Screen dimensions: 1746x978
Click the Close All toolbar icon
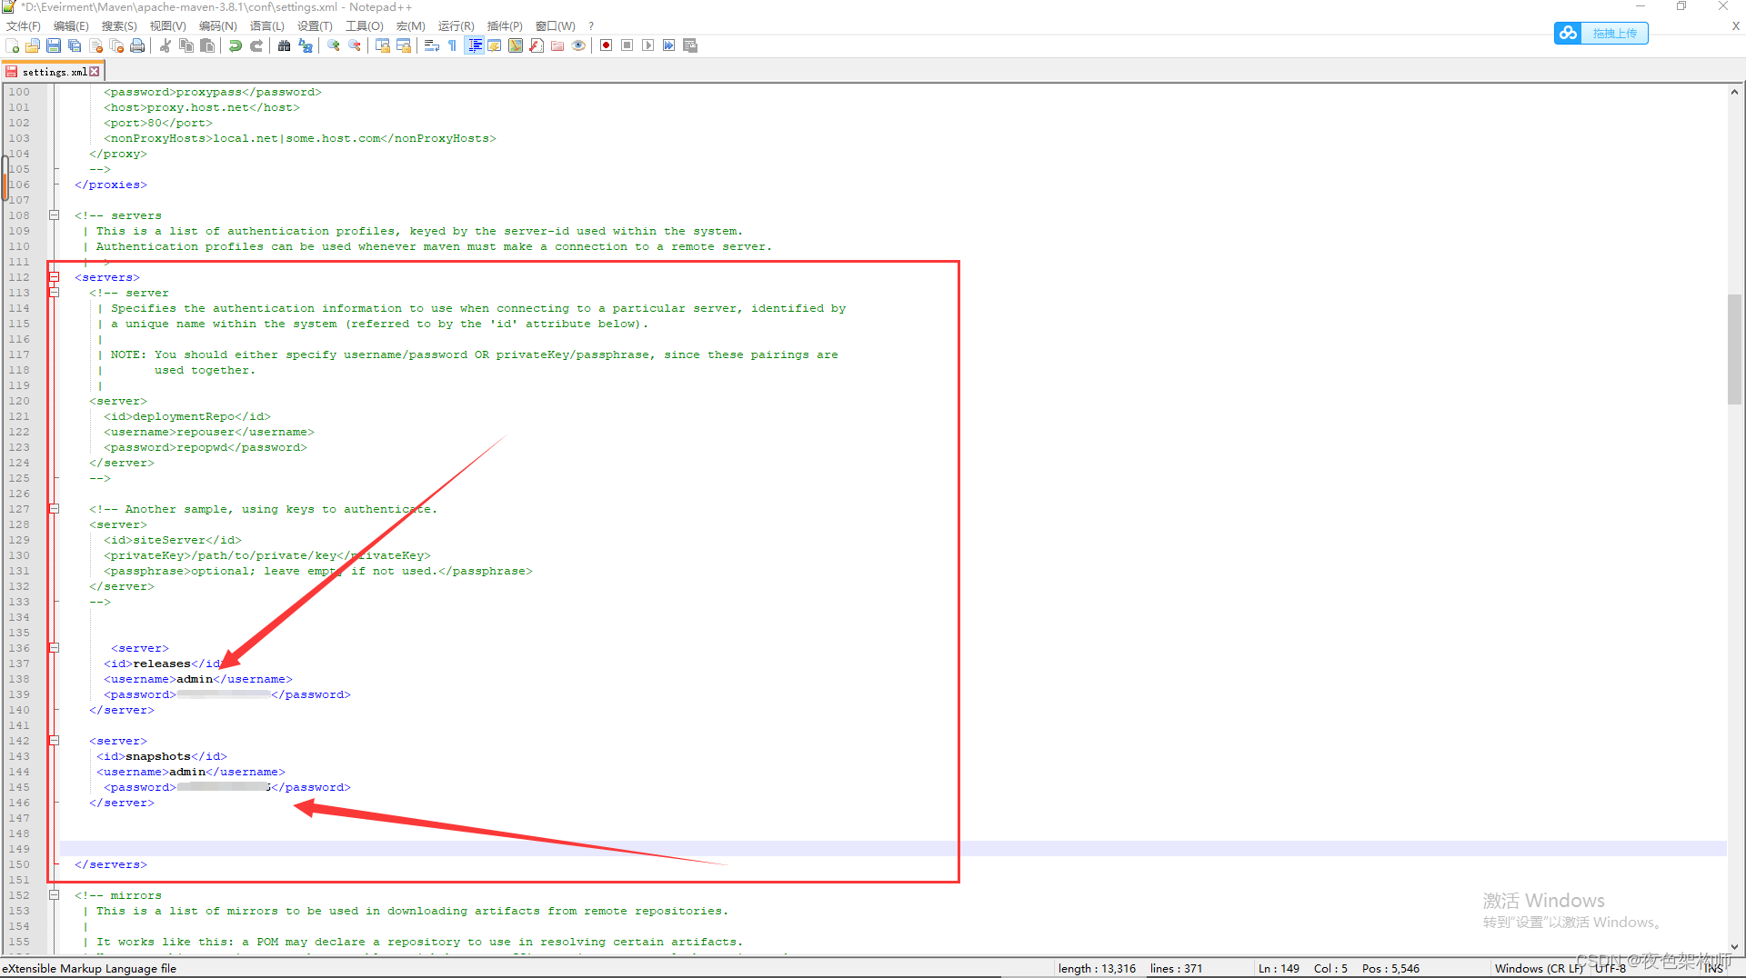[x=116, y=45]
